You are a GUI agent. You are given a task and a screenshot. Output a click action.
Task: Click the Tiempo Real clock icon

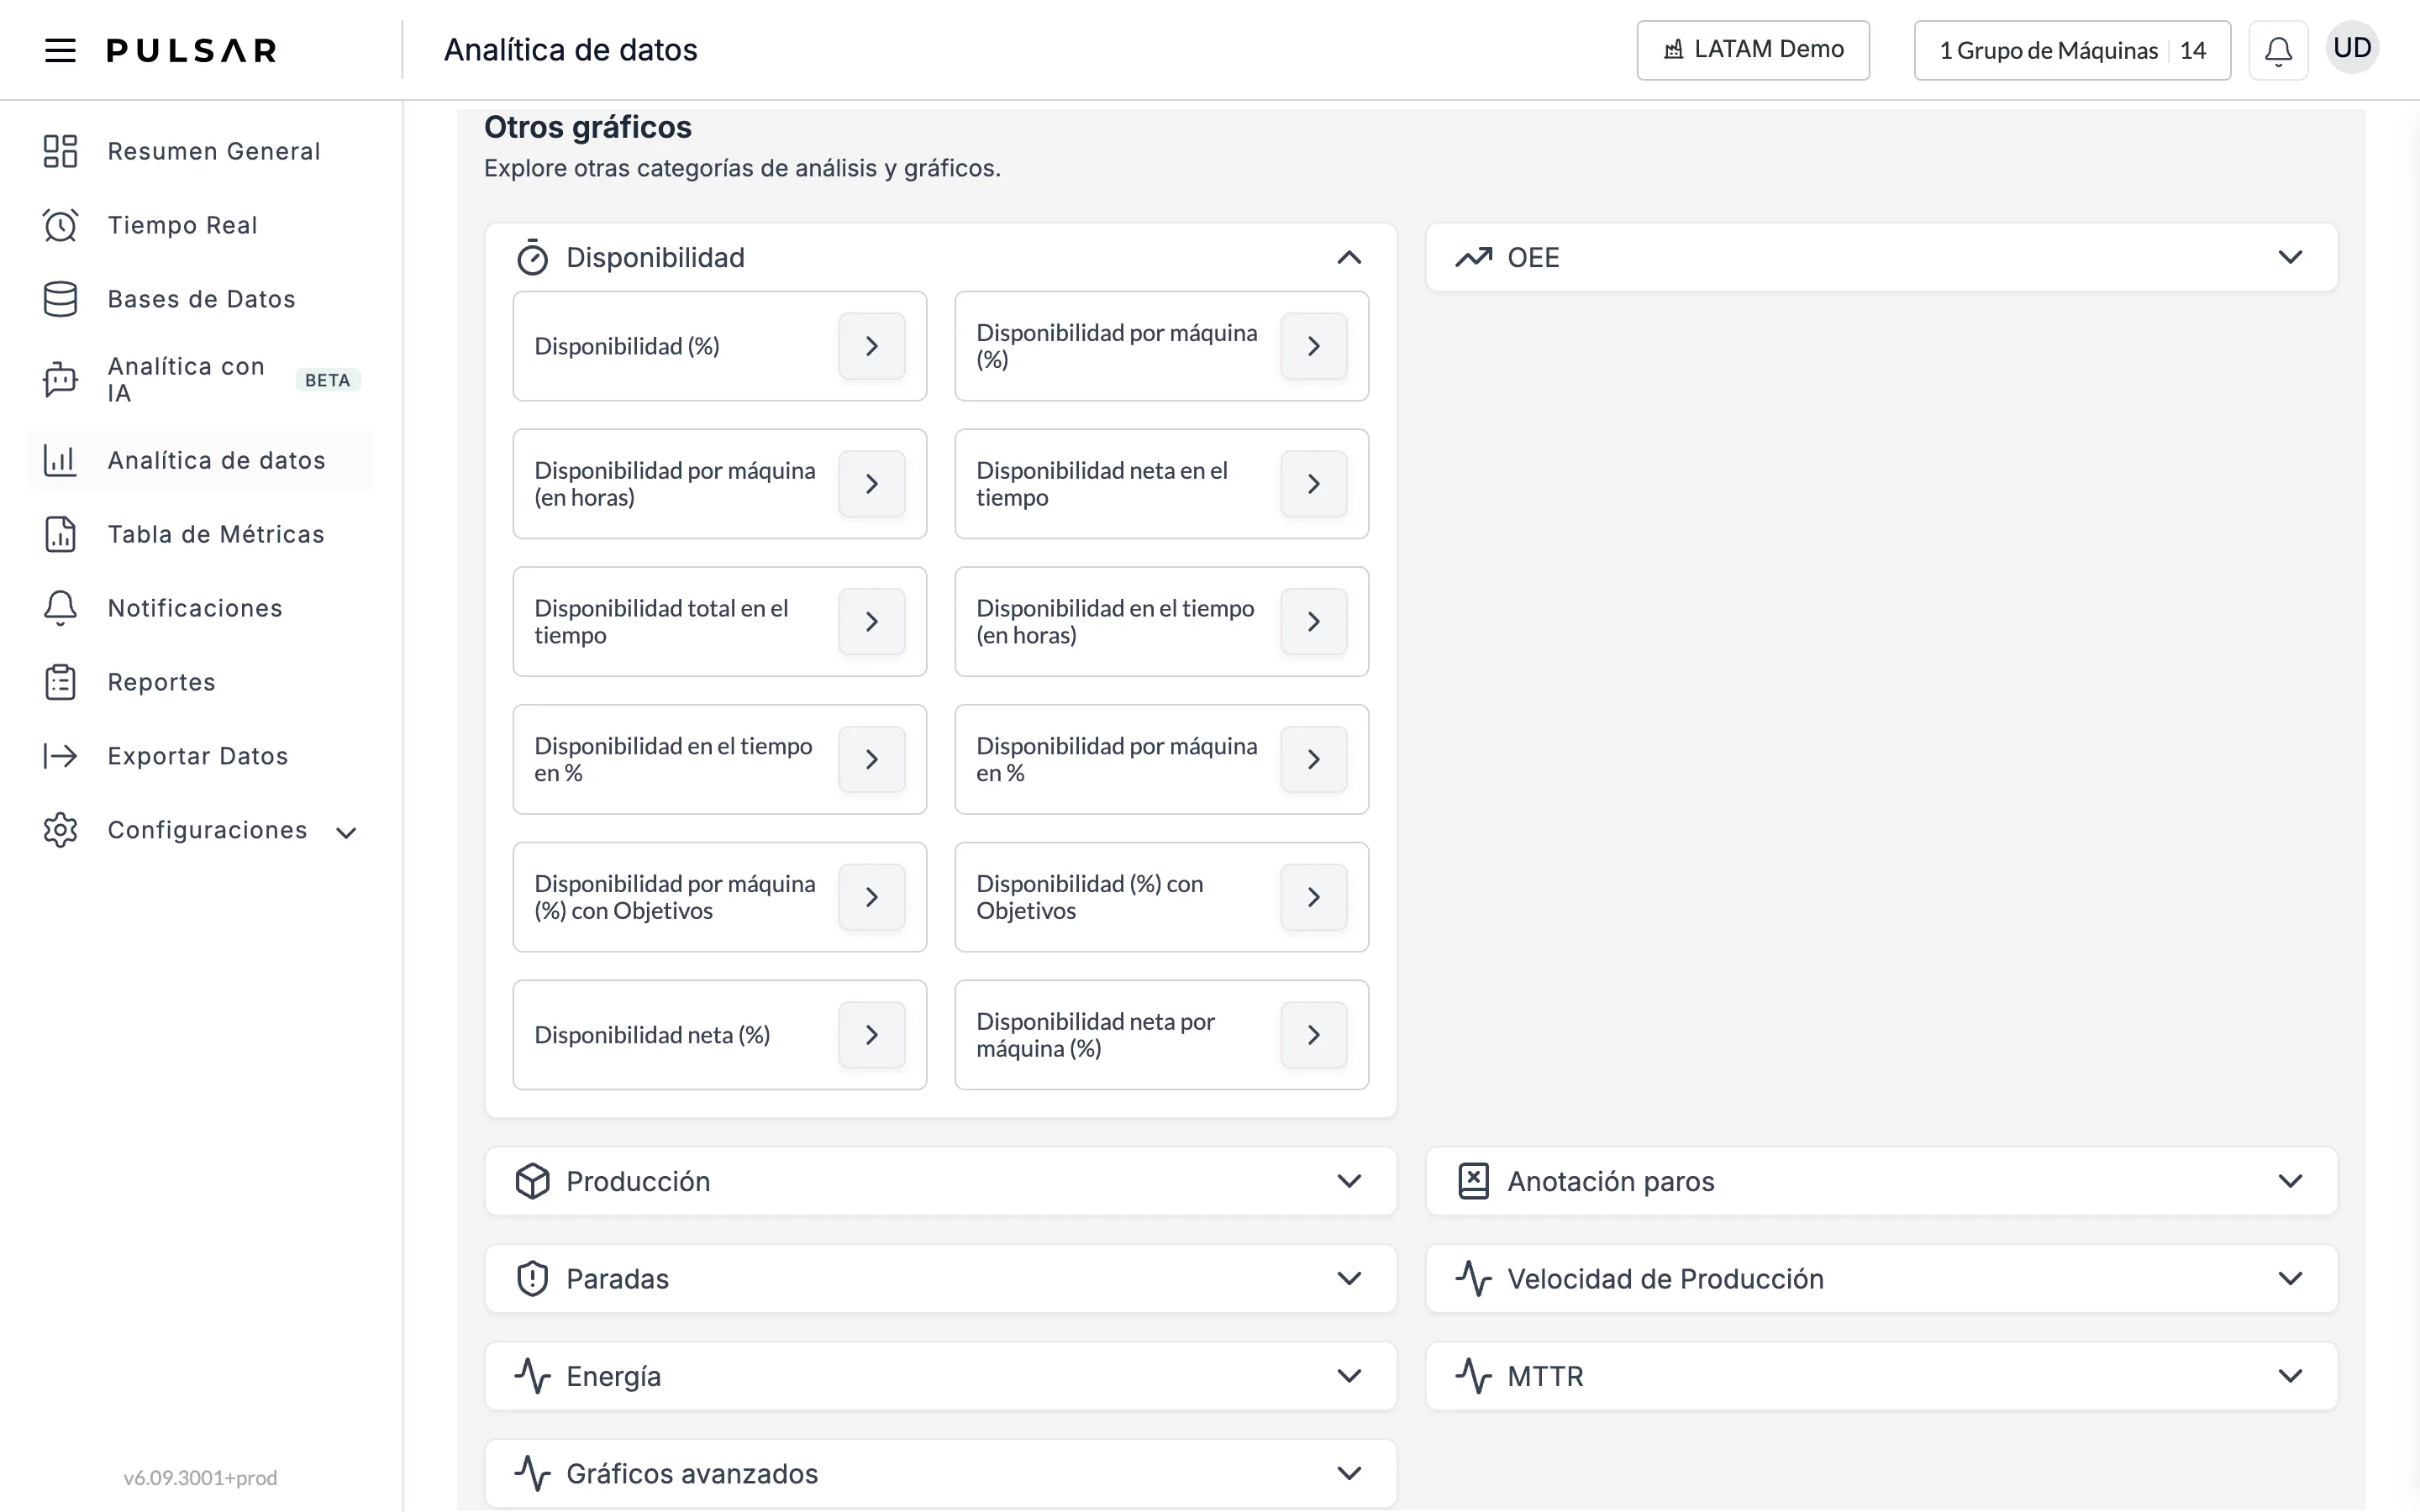pos(60,225)
